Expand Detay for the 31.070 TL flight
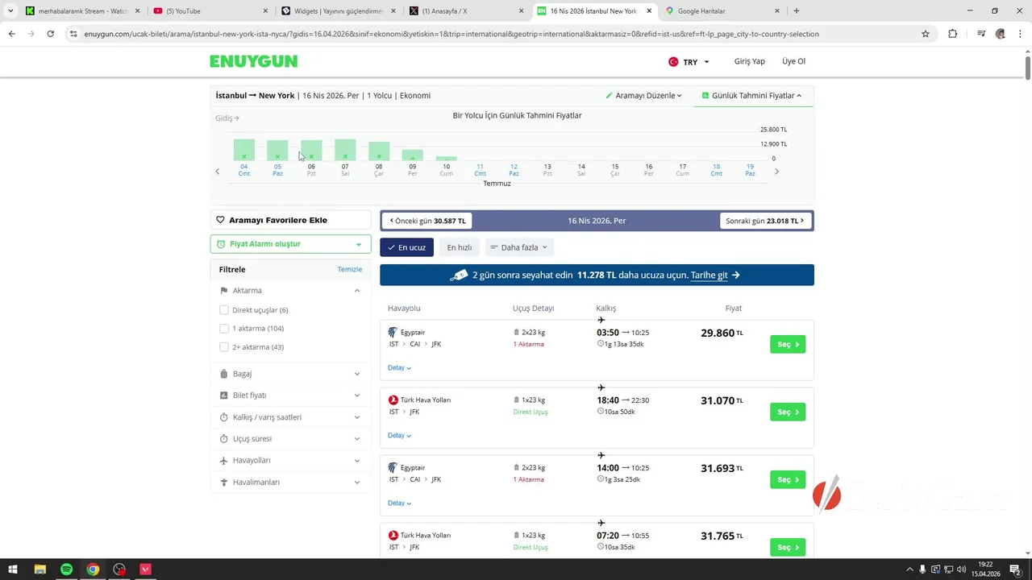 [399, 436]
